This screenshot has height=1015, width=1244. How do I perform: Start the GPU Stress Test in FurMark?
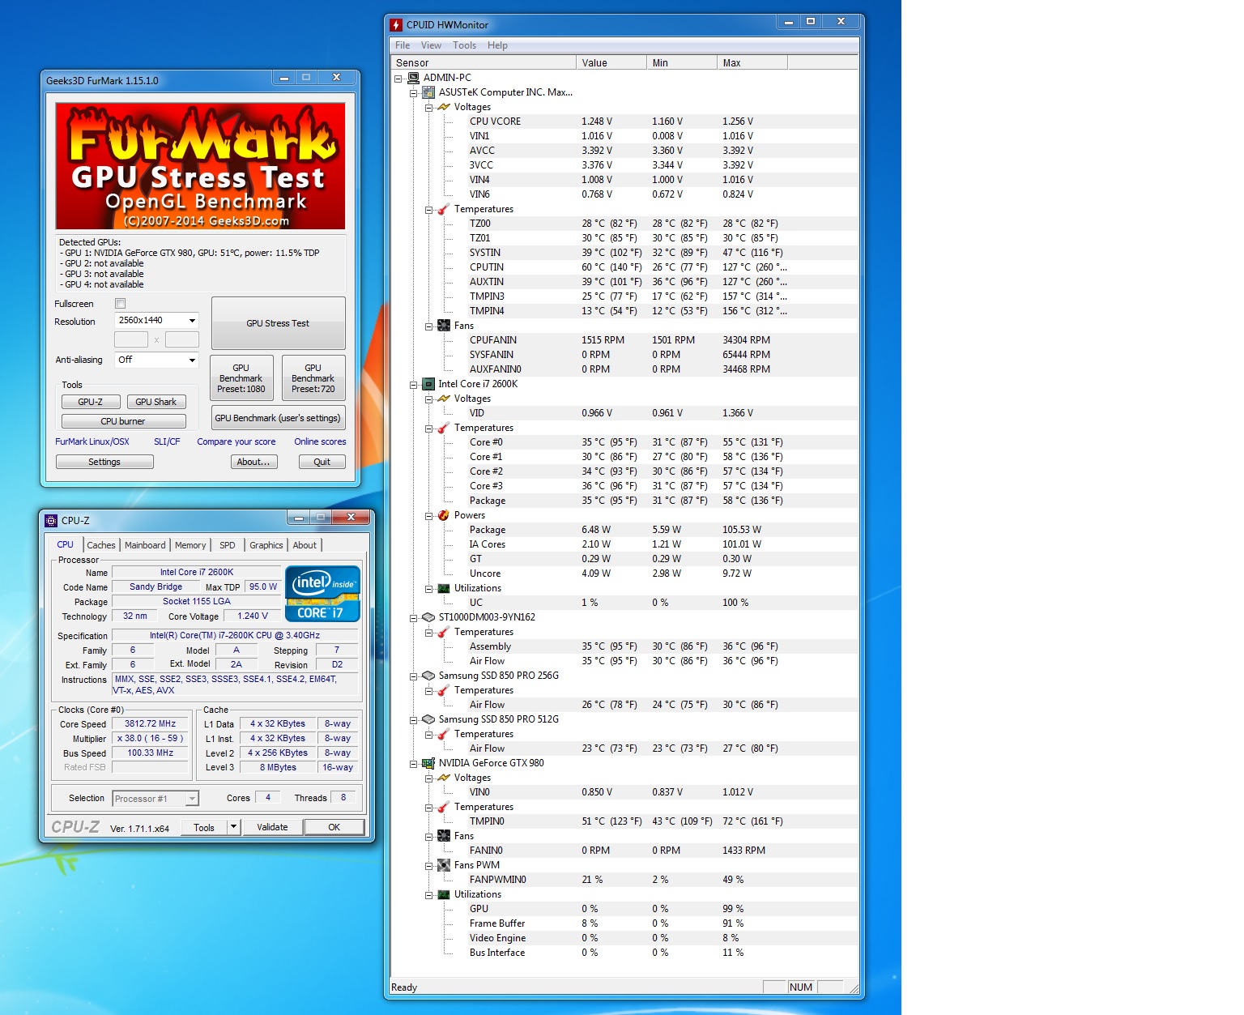[x=278, y=323]
